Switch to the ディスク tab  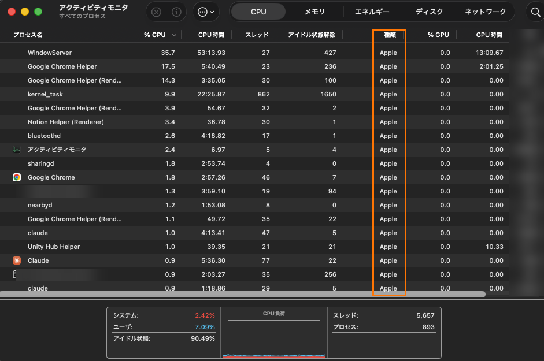[429, 12]
